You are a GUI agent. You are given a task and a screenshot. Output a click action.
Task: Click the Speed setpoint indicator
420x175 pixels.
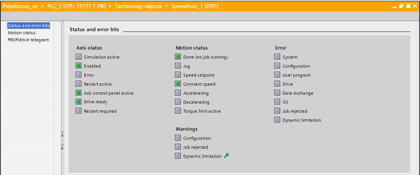pyautogui.click(x=178, y=75)
